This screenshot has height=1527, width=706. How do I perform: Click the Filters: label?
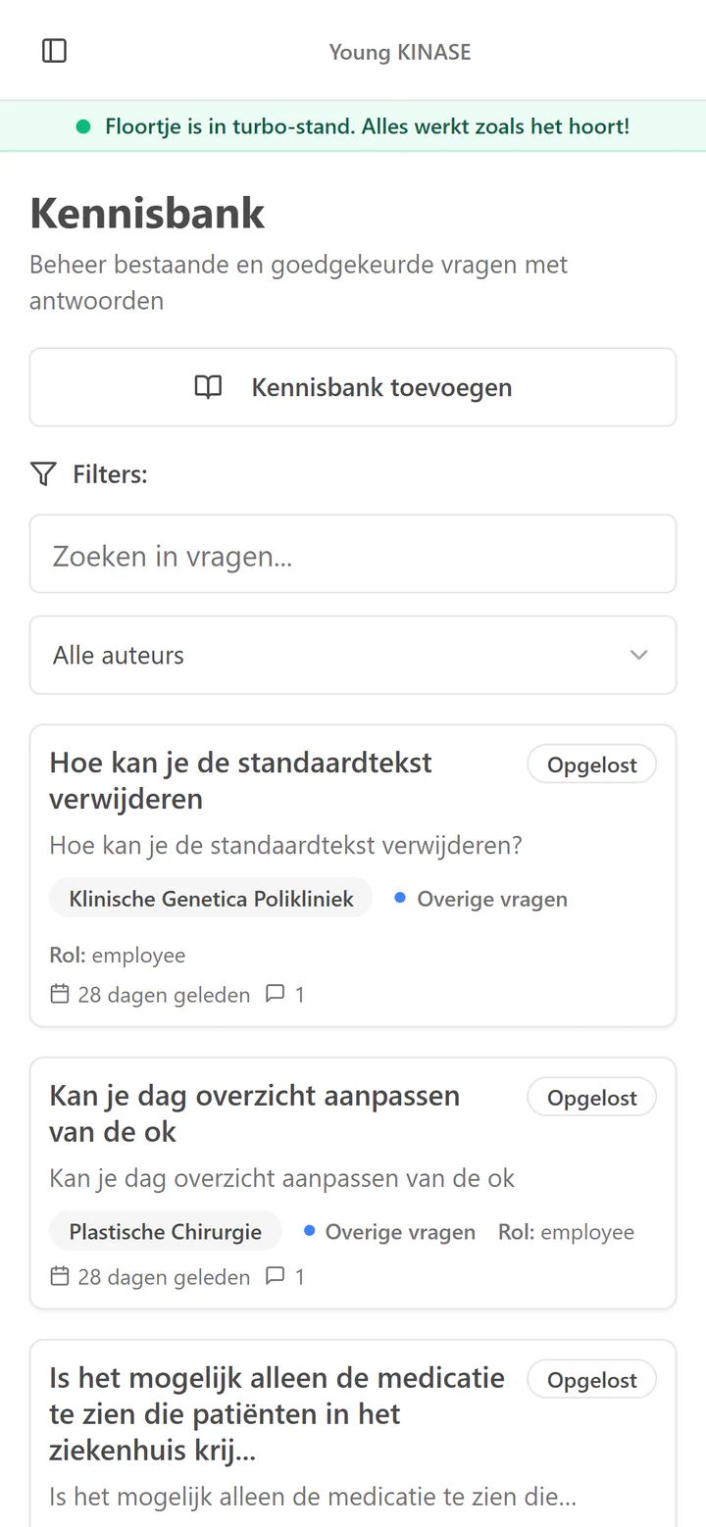click(x=110, y=475)
